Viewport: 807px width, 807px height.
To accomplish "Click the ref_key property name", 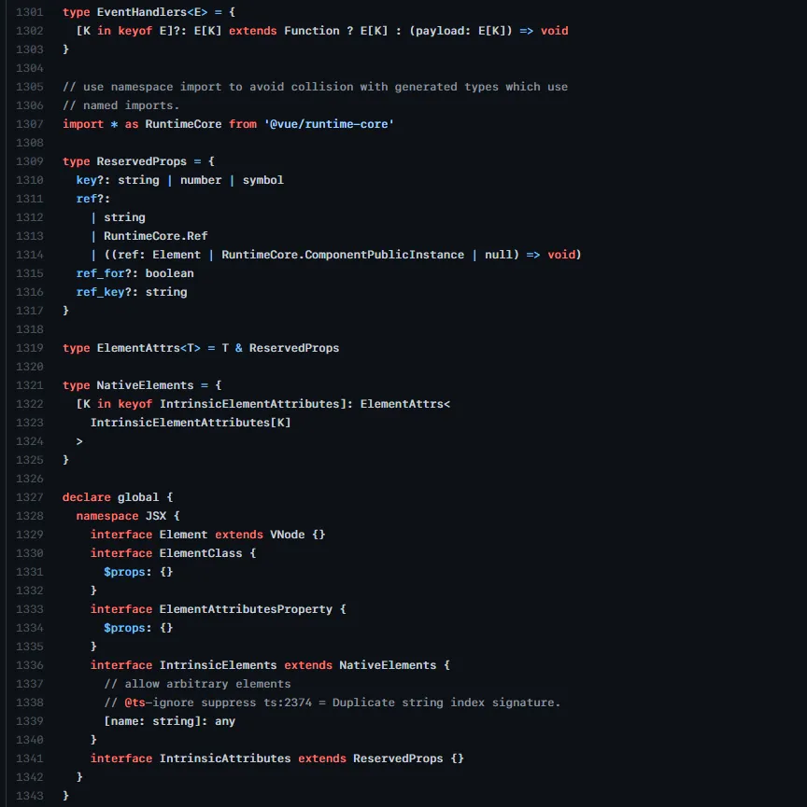I will point(100,292).
